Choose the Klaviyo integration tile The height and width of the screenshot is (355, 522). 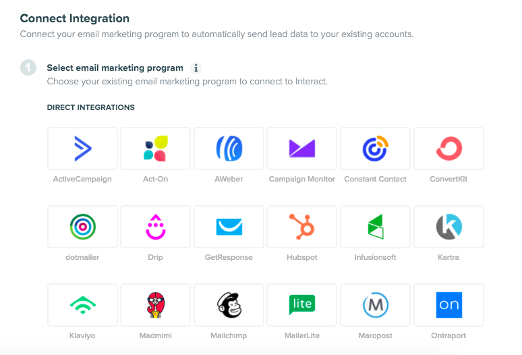click(x=82, y=305)
